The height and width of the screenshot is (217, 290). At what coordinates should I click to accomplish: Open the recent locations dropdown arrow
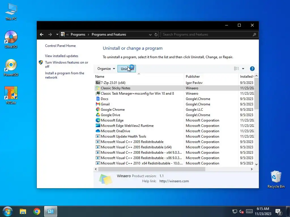[x=57, y=34]
